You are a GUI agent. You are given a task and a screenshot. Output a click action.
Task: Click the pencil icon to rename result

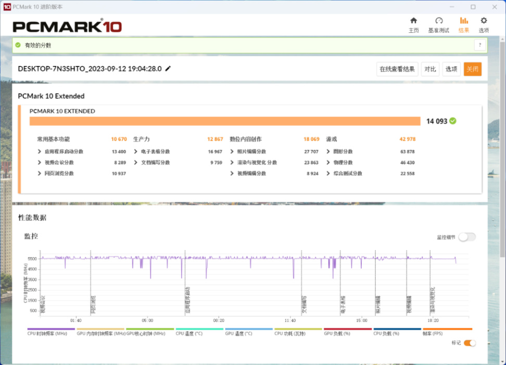(168, 69)
